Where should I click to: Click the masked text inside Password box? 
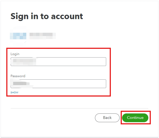(21, 84)
